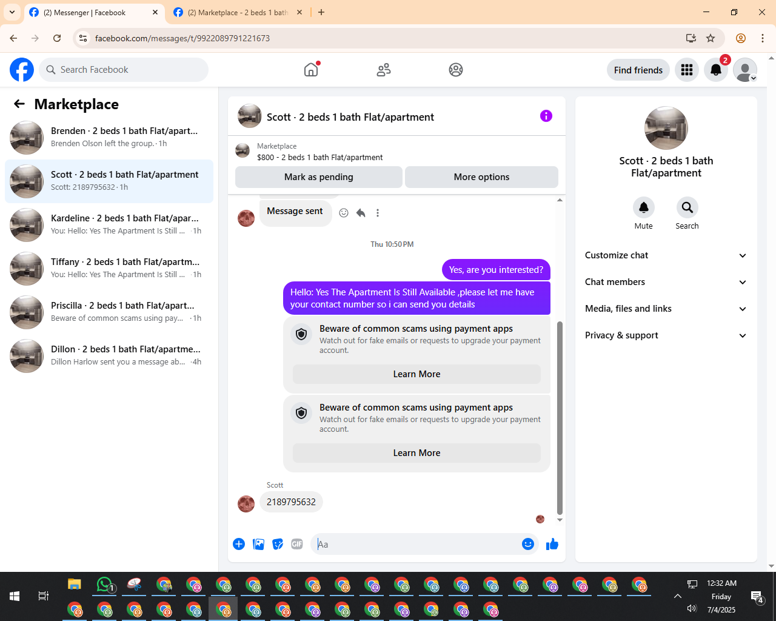
Task: Click Mark as pending button
Action: [x=319, y=177]
